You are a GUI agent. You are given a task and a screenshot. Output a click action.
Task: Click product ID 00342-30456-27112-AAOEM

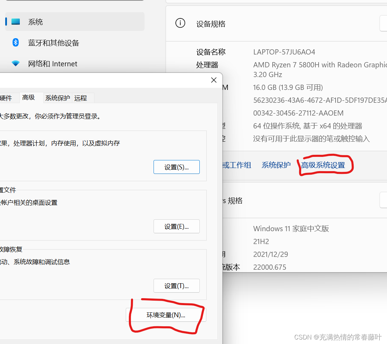click(x=298, y=113)
